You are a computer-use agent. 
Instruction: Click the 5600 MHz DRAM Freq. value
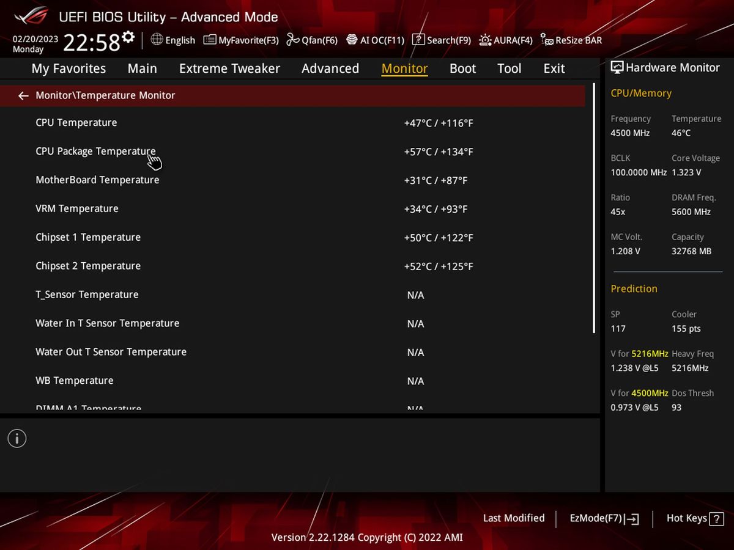pos(691,212)
